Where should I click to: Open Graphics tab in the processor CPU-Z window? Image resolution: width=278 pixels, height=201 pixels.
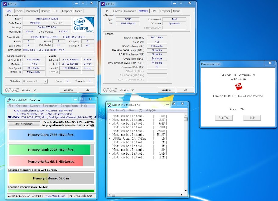(x=67, y=11)
